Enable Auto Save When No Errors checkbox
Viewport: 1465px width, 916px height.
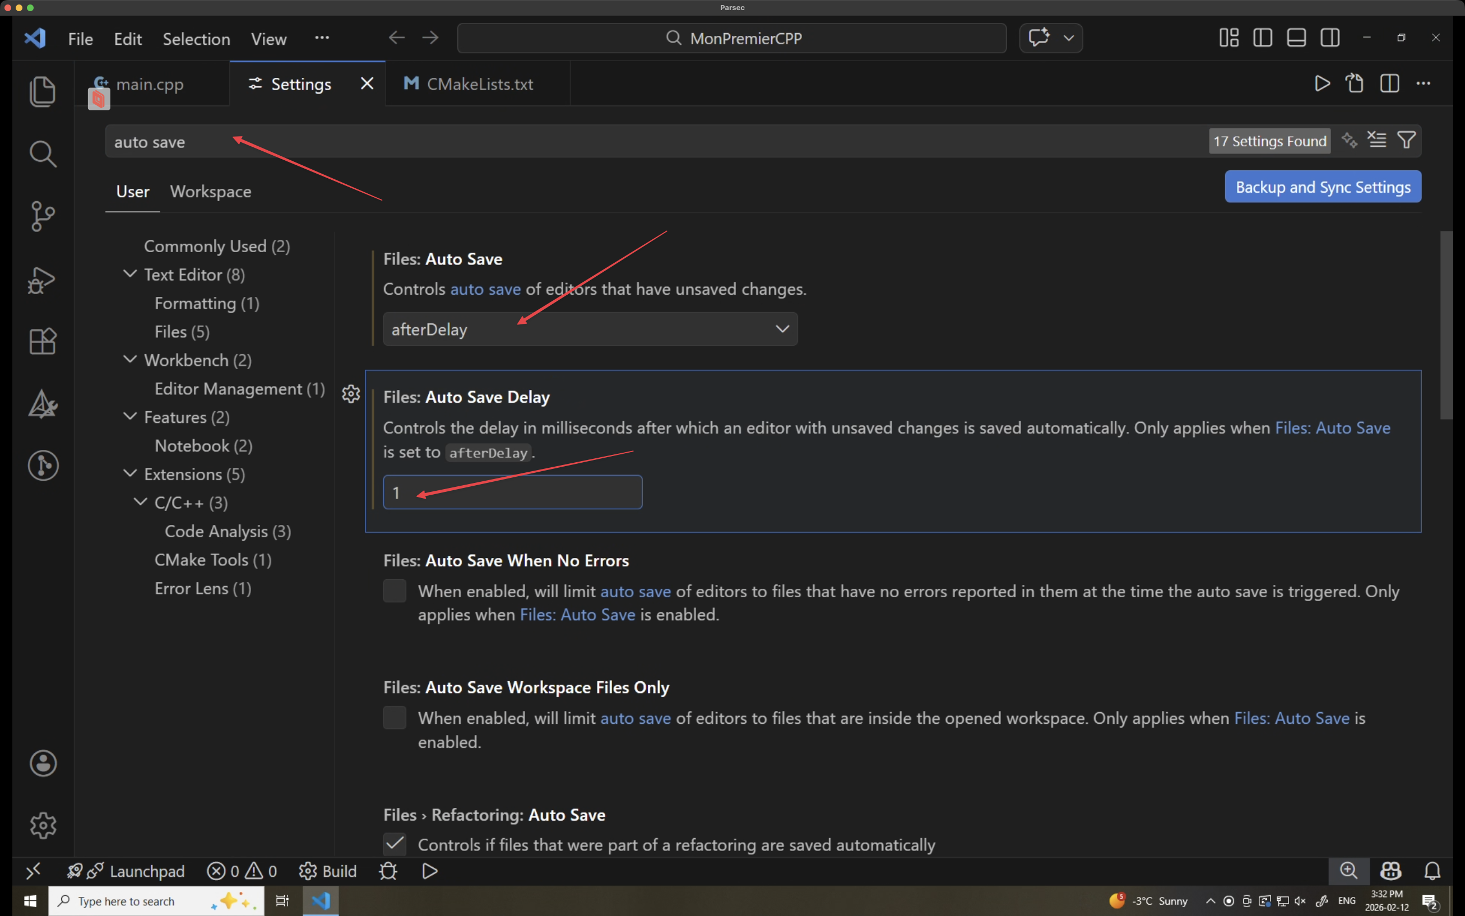[395, 590]
